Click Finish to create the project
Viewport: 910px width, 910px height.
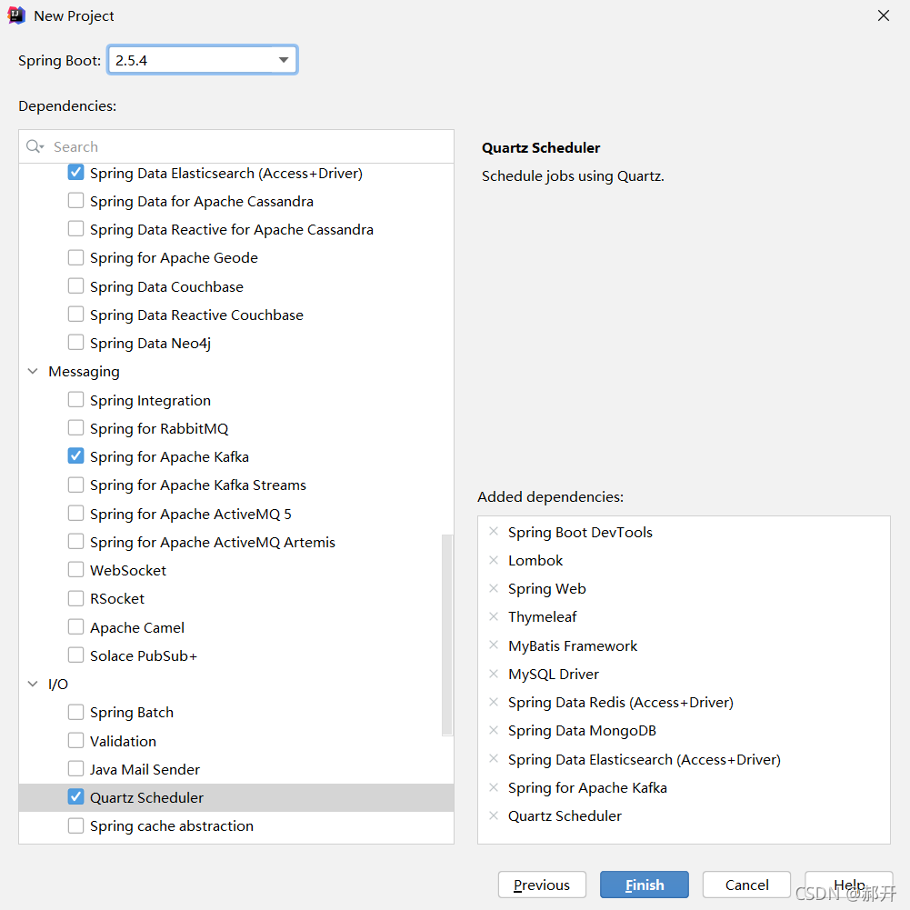(645, 885)
